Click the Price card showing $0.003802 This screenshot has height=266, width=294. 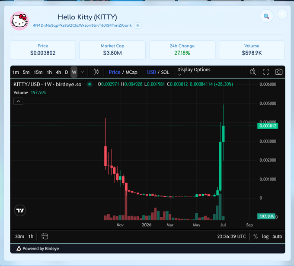(43, 50)
